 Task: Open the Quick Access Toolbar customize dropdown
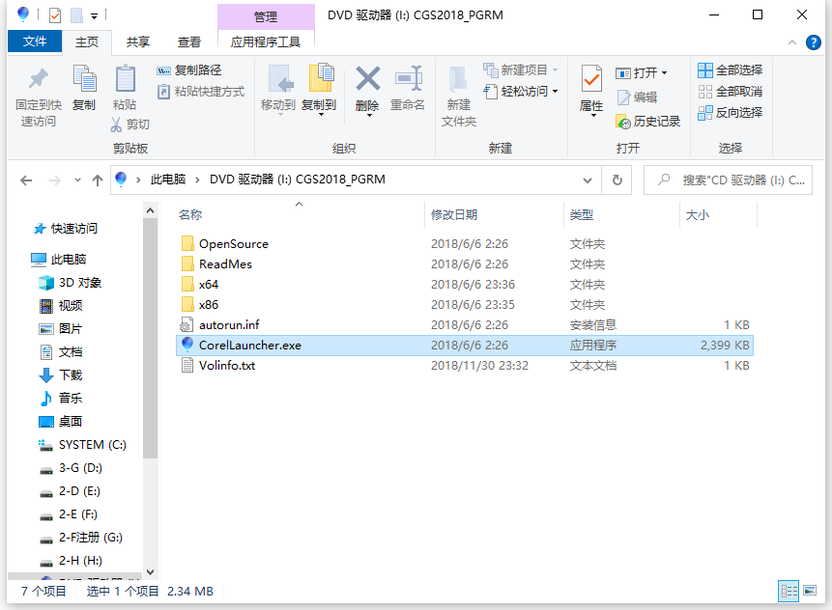click(94, 15)
